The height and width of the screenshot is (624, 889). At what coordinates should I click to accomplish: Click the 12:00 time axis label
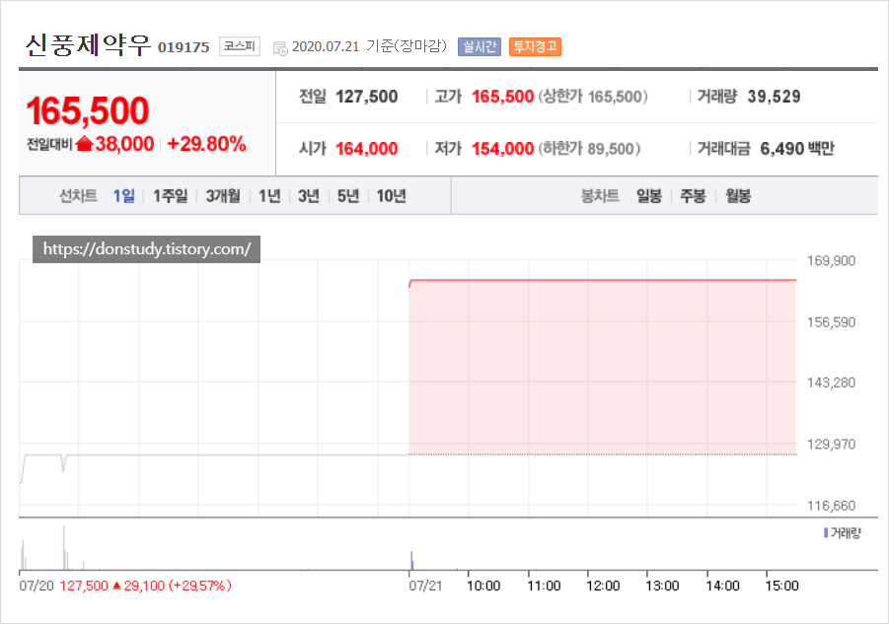click(603, 586)
